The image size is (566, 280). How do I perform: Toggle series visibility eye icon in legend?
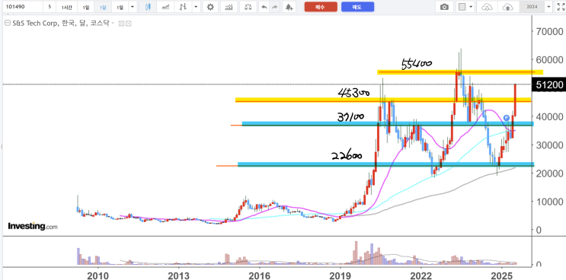121,24
